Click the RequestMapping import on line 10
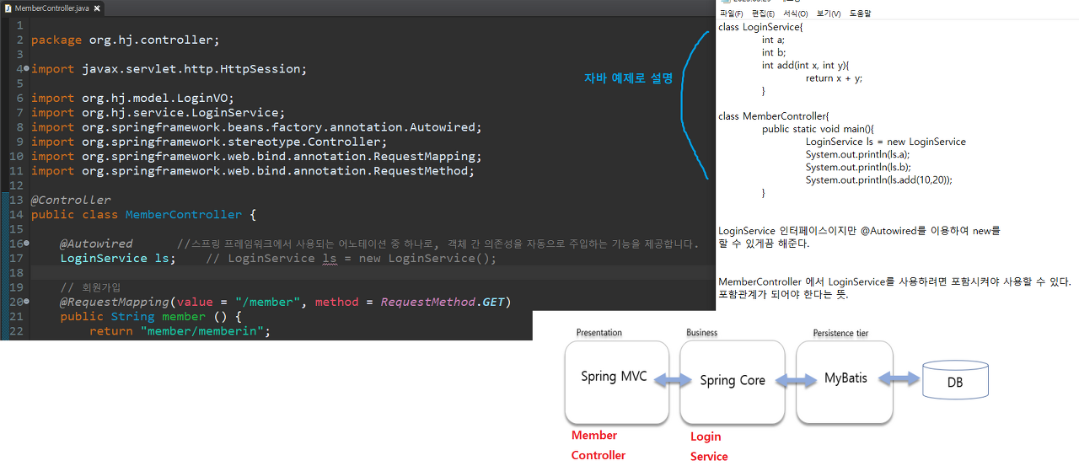 (x=256, y=156)
